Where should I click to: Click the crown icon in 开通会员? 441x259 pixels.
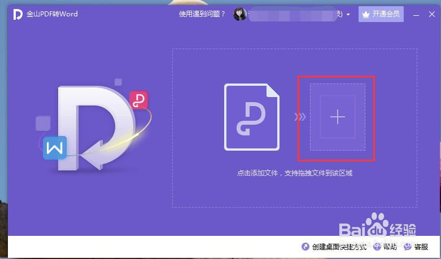tap(366, 14)
